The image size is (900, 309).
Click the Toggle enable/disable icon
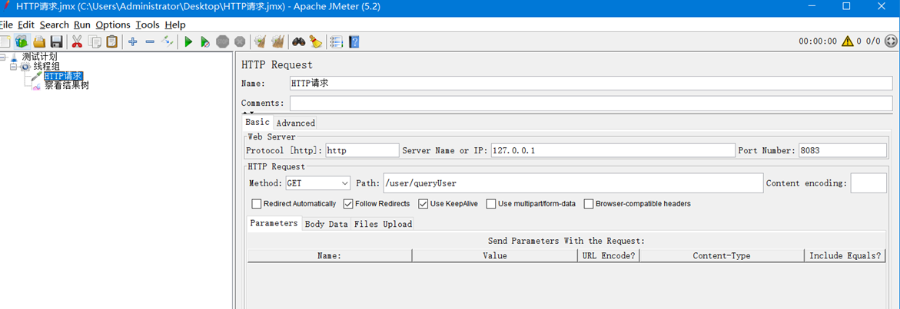point(167,41)
